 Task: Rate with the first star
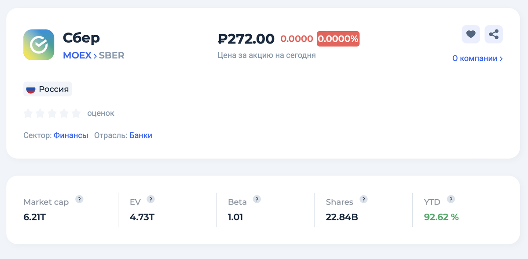[28, 113]
